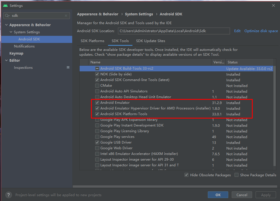This screenshot has height=201, width=280.
Task: Click version 31.2.9 of Android Emulator
Action: coord(217,103)
